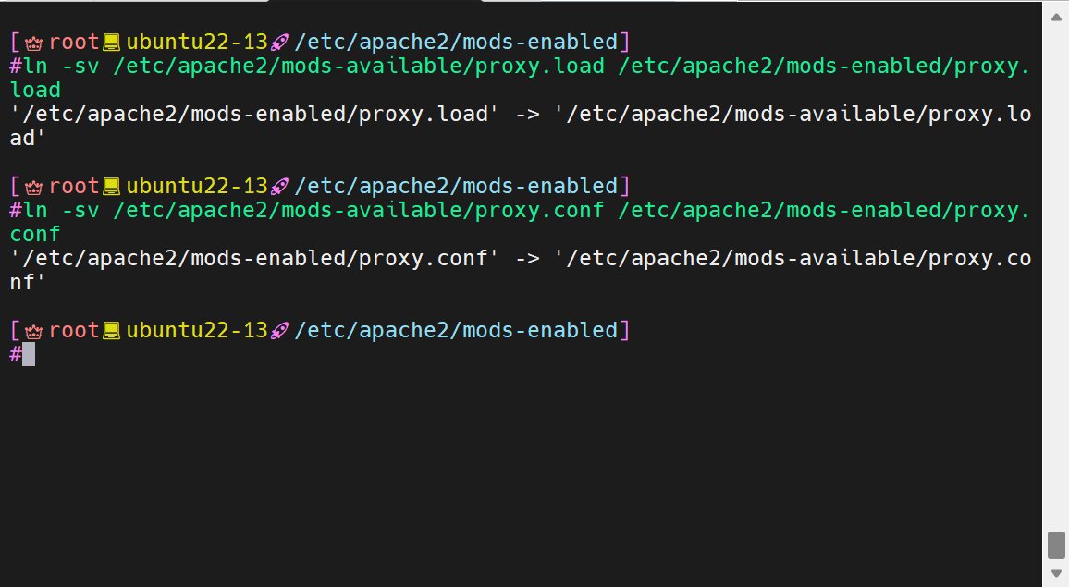This screenshot has width=1069, height=587.
Task: Click the path '/etc/apache2/mods-enabled' in the last prompt
Action: click(x=456, y=331)
